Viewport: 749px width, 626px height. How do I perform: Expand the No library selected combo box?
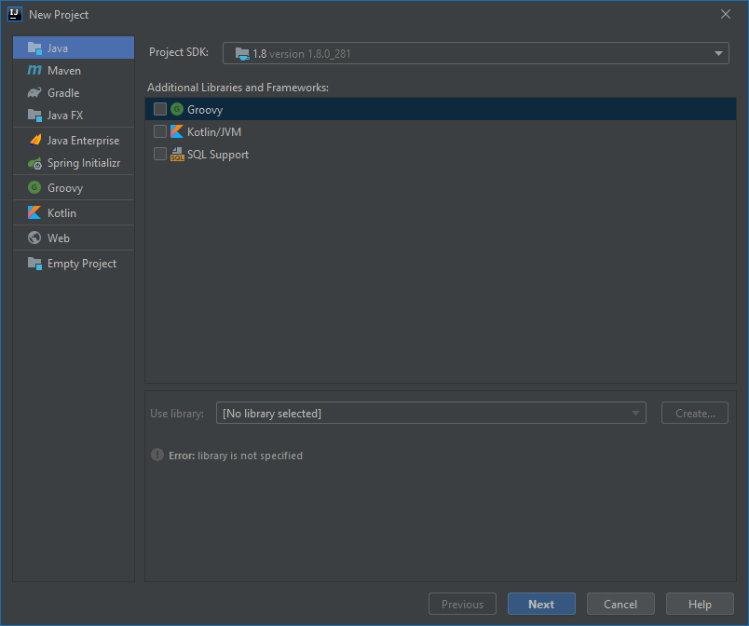[636, 413]
